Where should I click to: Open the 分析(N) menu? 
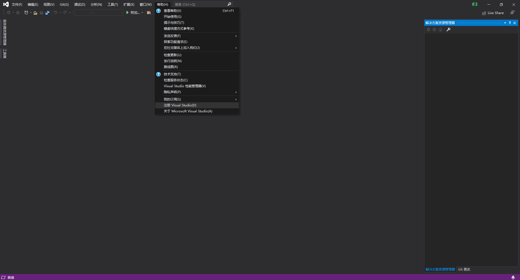96,4
